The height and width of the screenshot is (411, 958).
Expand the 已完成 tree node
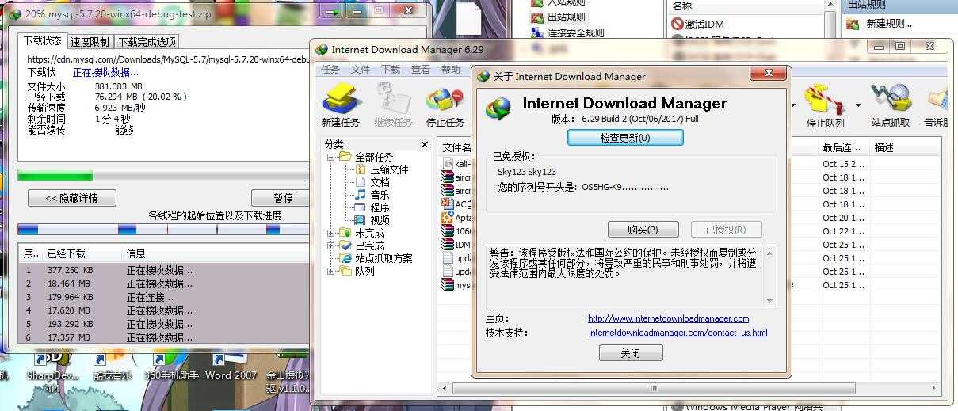[330, 245]
